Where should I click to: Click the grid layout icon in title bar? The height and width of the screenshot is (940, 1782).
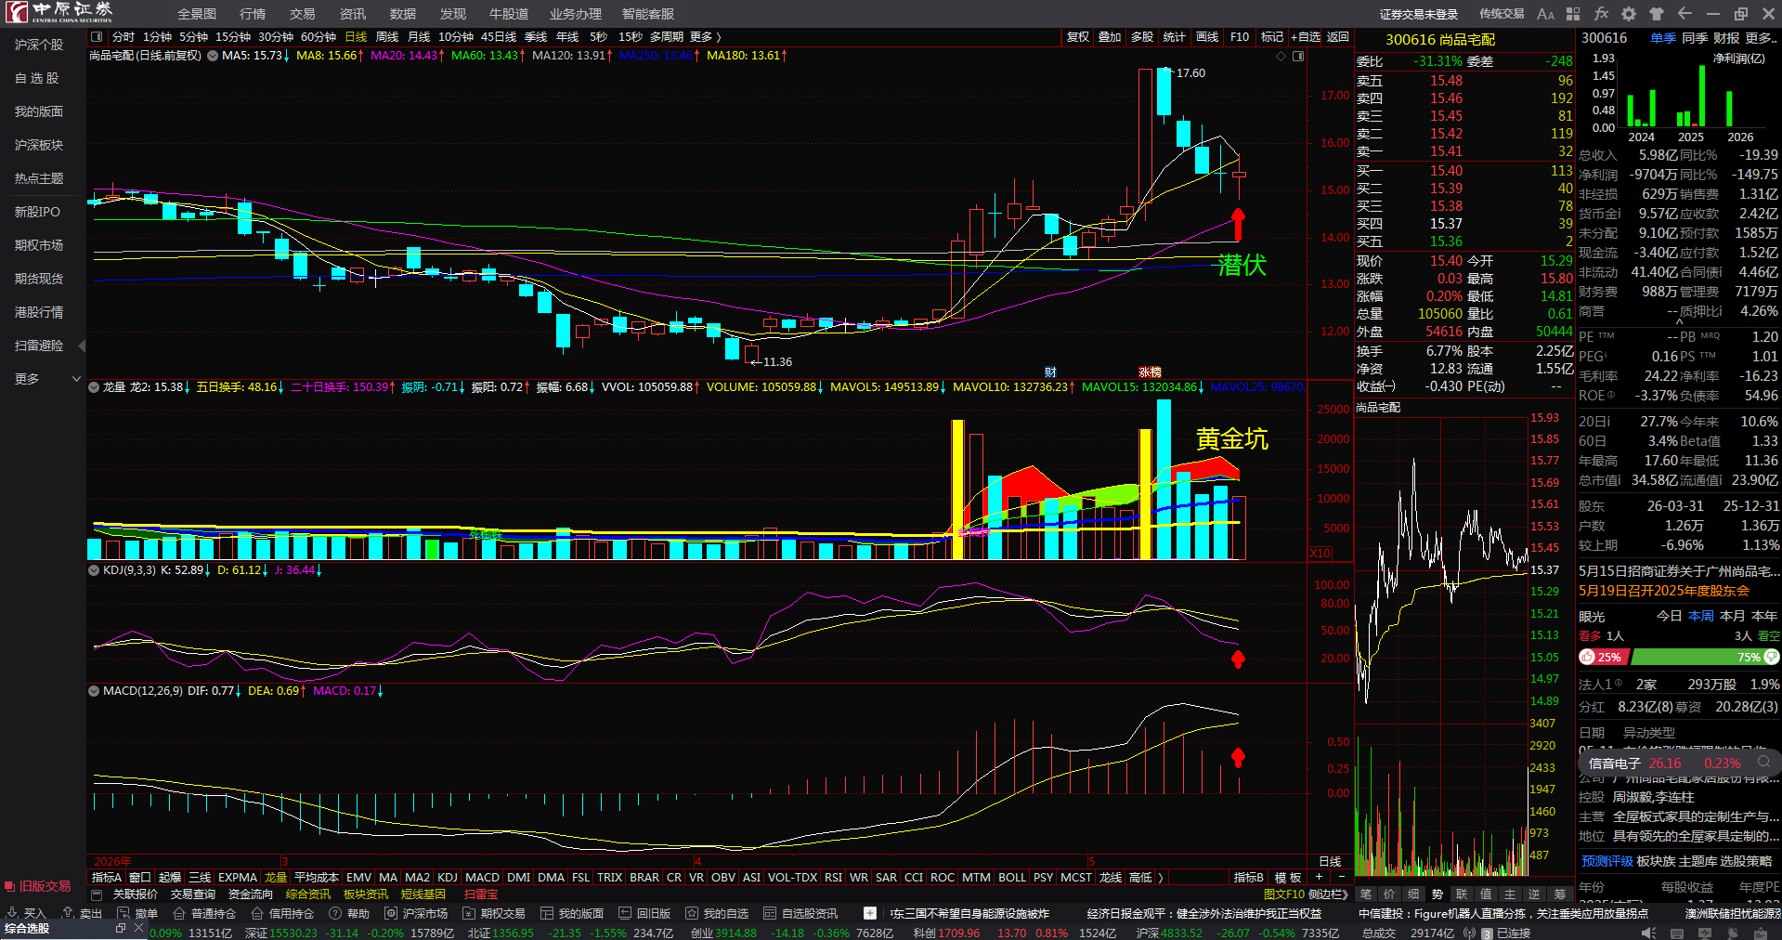pyautogui.click(x=1573, y=14)
